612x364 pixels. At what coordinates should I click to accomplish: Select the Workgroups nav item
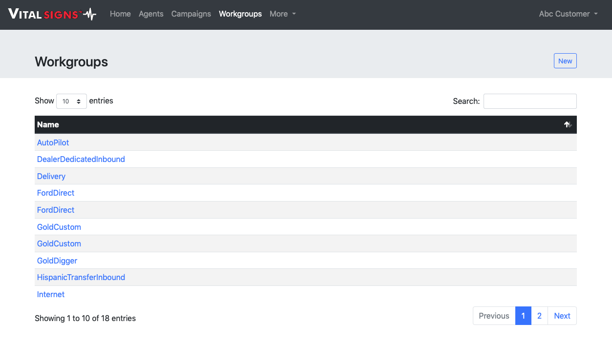[x=240, y=14]
